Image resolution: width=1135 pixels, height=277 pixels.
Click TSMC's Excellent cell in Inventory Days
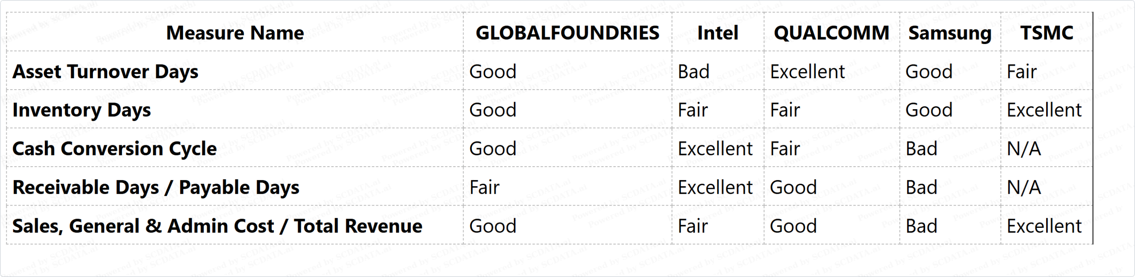tap(1044, 110)
